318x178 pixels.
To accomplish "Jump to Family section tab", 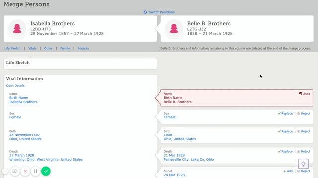I will point(65,48).
